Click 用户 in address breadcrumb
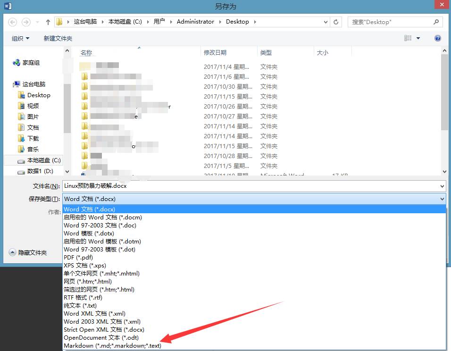 tap(159, 22)
